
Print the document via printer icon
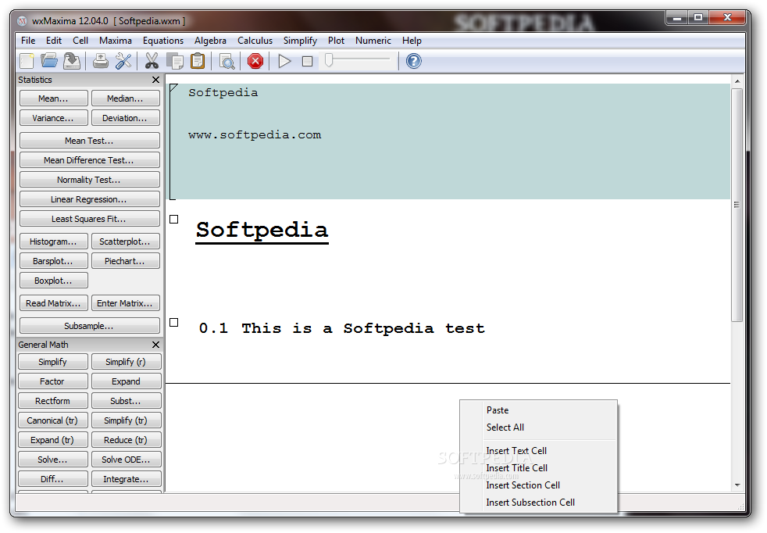101,61
